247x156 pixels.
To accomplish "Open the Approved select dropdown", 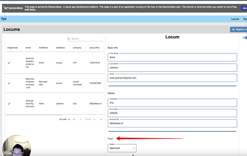I will point(122,148).
